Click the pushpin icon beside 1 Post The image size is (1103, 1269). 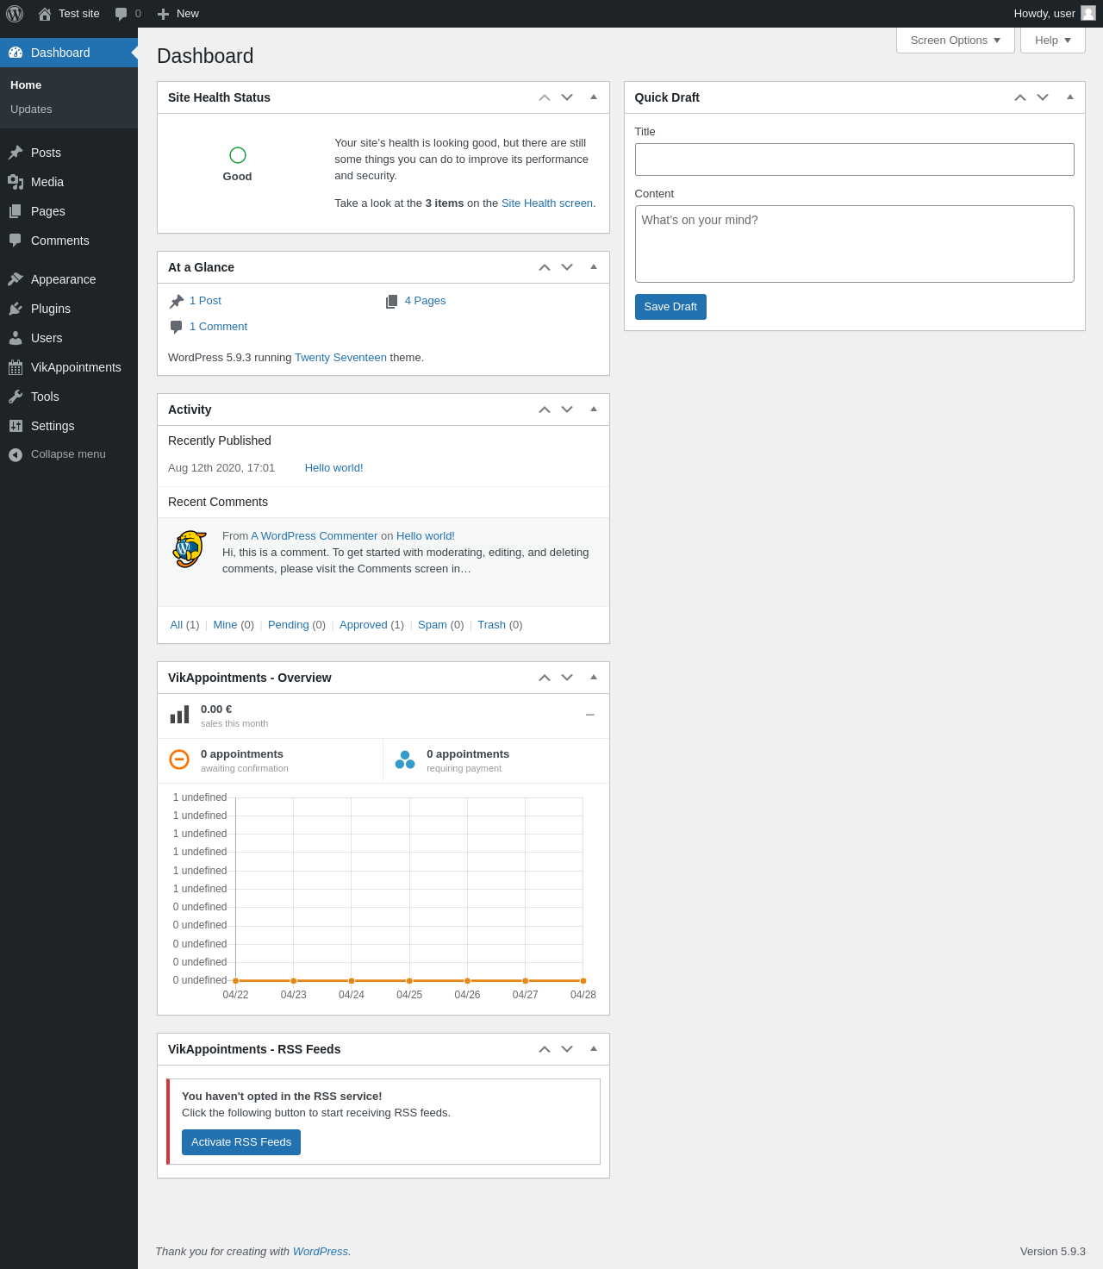(x=177, y=301)
